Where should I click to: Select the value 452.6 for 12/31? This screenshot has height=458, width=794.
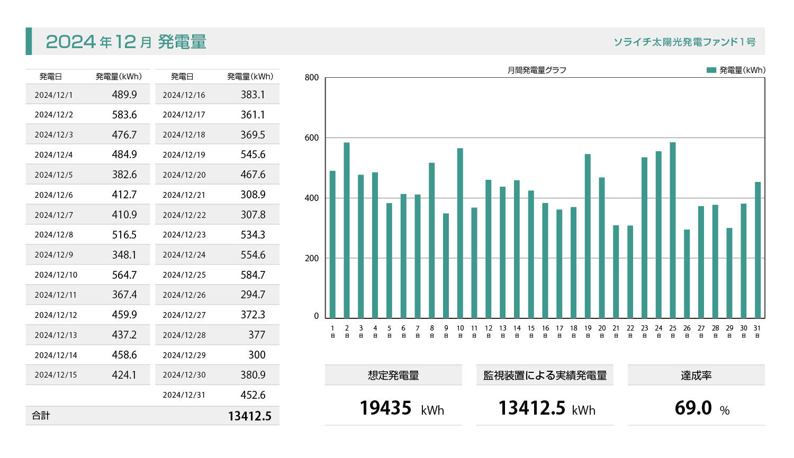coord(253,395)
